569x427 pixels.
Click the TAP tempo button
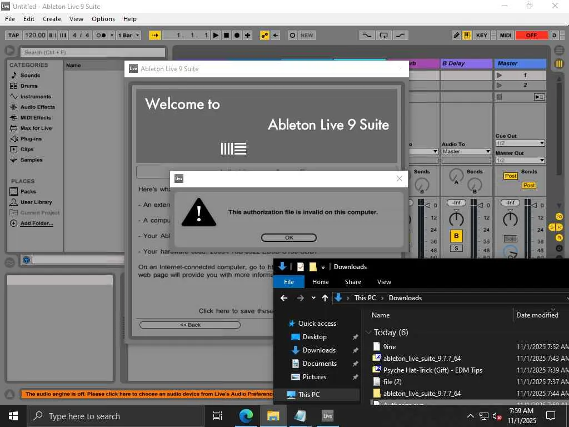point(13,35)
